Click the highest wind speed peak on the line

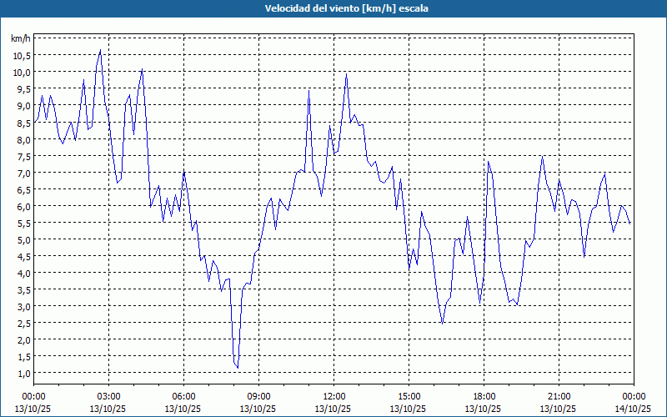[100, 50]
